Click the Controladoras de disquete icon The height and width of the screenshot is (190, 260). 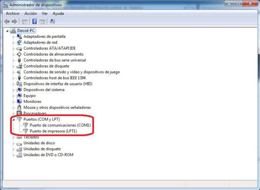point(19,66)
